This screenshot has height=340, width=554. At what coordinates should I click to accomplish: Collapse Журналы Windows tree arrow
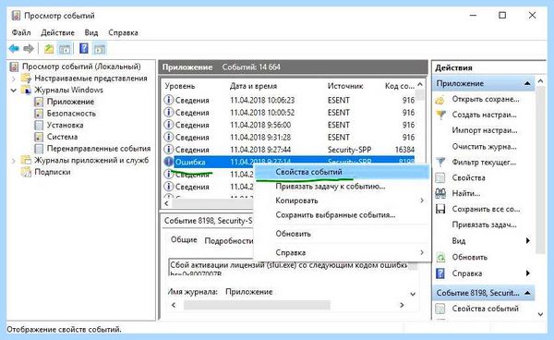click(14, 91)
